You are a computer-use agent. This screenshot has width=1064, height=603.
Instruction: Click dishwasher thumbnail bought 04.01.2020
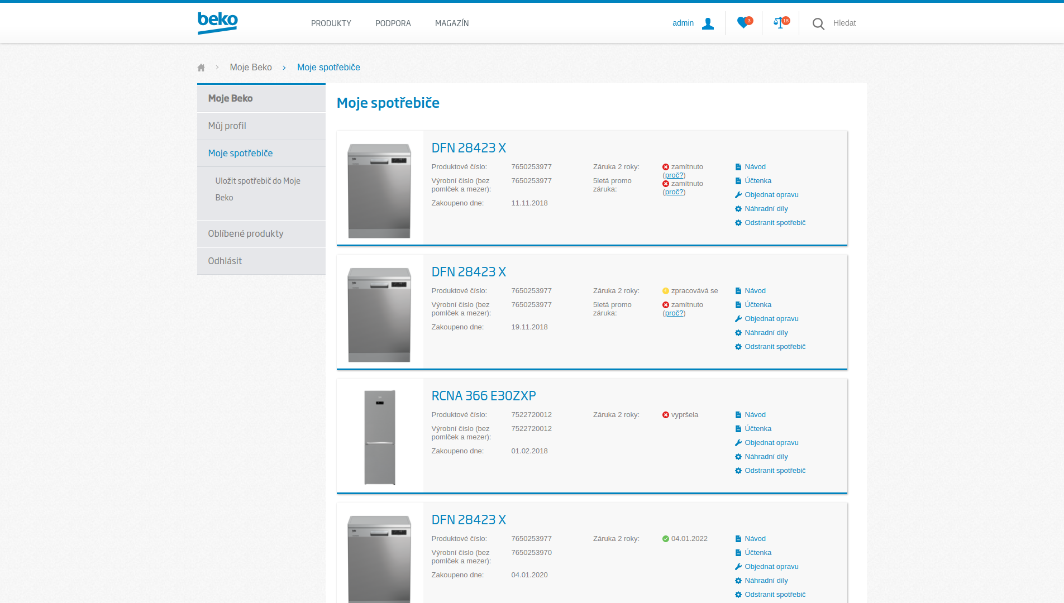[x=379, y=559]
